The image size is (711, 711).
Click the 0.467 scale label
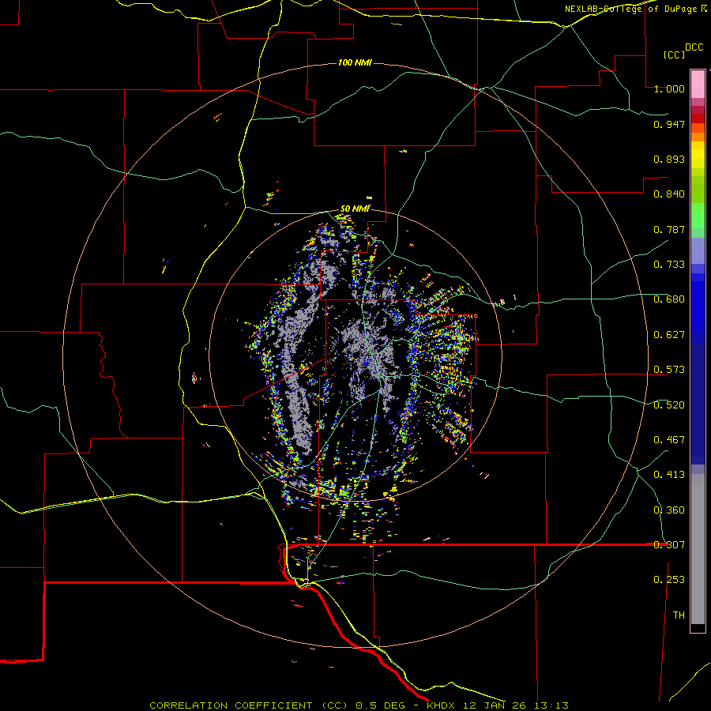pos(669,440)
